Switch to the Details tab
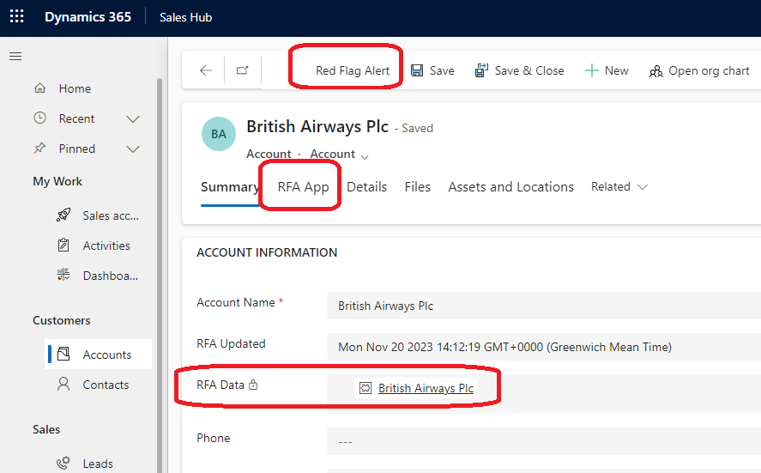 (367, 187)
